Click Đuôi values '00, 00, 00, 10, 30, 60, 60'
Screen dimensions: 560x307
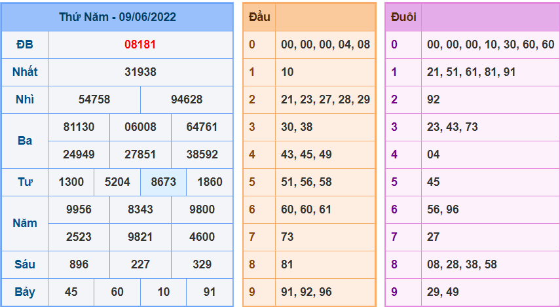pyautogui.click(x=491, y=45)
